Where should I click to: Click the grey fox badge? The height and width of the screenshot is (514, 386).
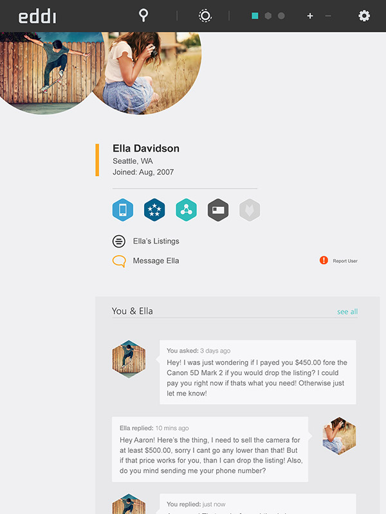tap(250, 210)
